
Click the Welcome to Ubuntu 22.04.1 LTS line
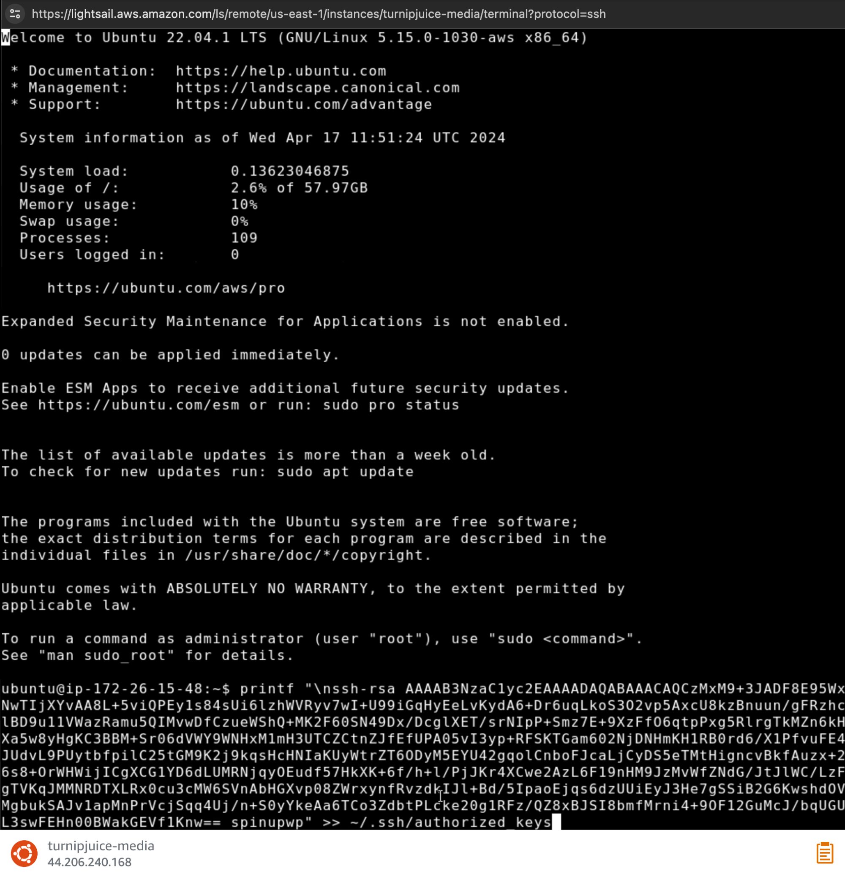[x=294, y=38]
